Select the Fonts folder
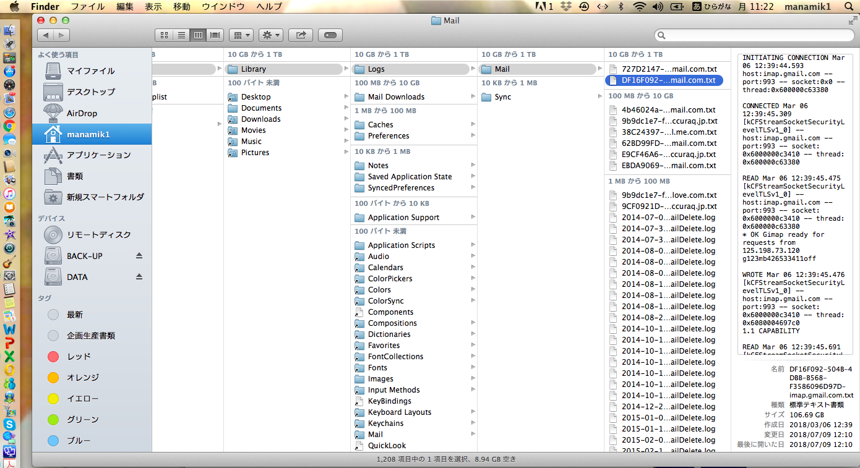Image resolution: width=860 pixels, height=468 pixels. [x=413, y=368]
